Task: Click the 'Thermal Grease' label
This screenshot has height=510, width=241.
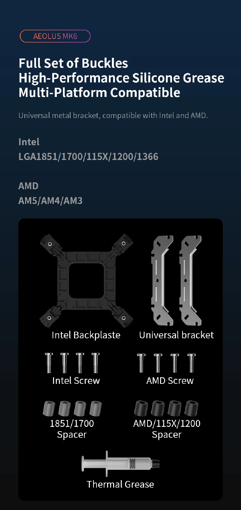Action: 120,484
